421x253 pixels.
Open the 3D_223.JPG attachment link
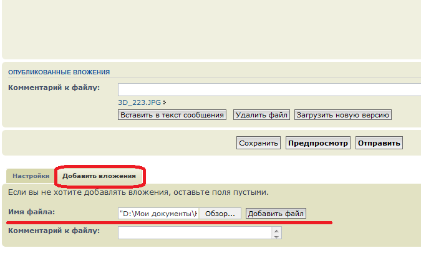[x=139, y=102]
